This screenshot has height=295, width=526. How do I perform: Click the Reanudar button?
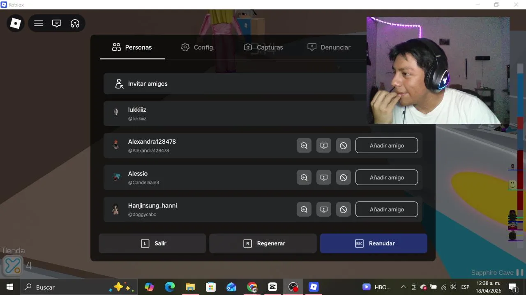click(374, 243)
